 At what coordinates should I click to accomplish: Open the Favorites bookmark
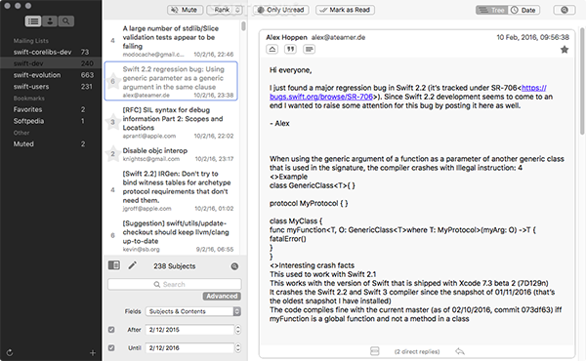pos(51,109)
